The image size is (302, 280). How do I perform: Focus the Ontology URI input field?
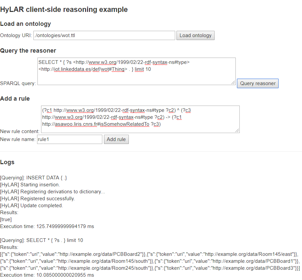tap(104, 35)
